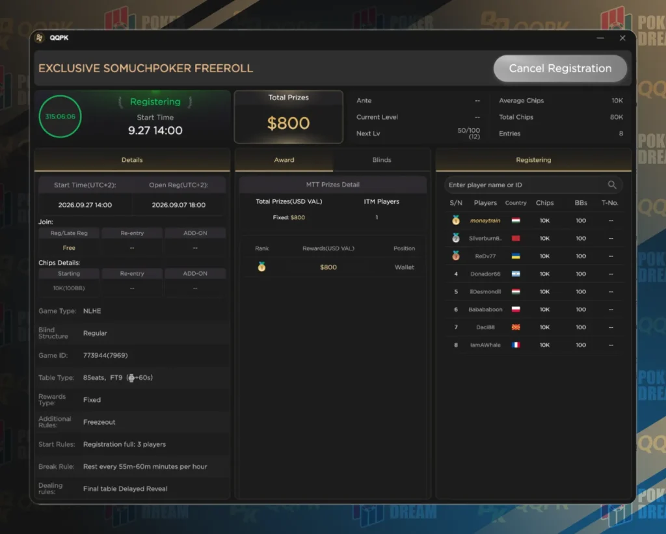Select player name Babababoon
Screen dimensions: 666x534
click(x=485, y=309)
